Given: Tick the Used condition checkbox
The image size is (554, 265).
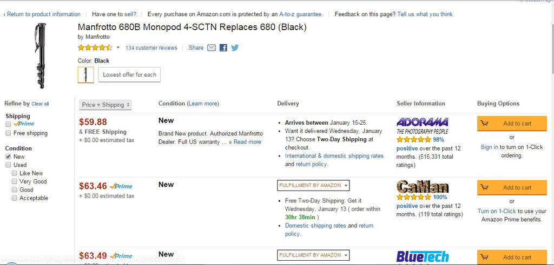Looking at the screenshot, I should click(8, 165).
